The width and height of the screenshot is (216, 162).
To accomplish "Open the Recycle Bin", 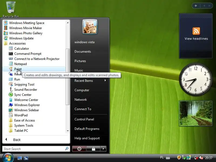I will pyautogui.click(x=11, y=9).
